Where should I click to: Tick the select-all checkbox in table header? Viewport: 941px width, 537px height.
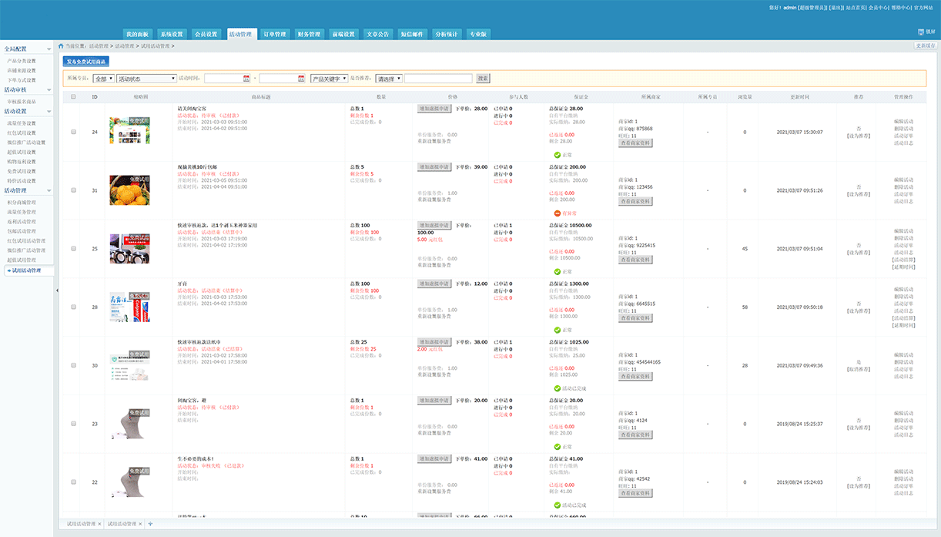pyautogui.click(x=74, y=97)
